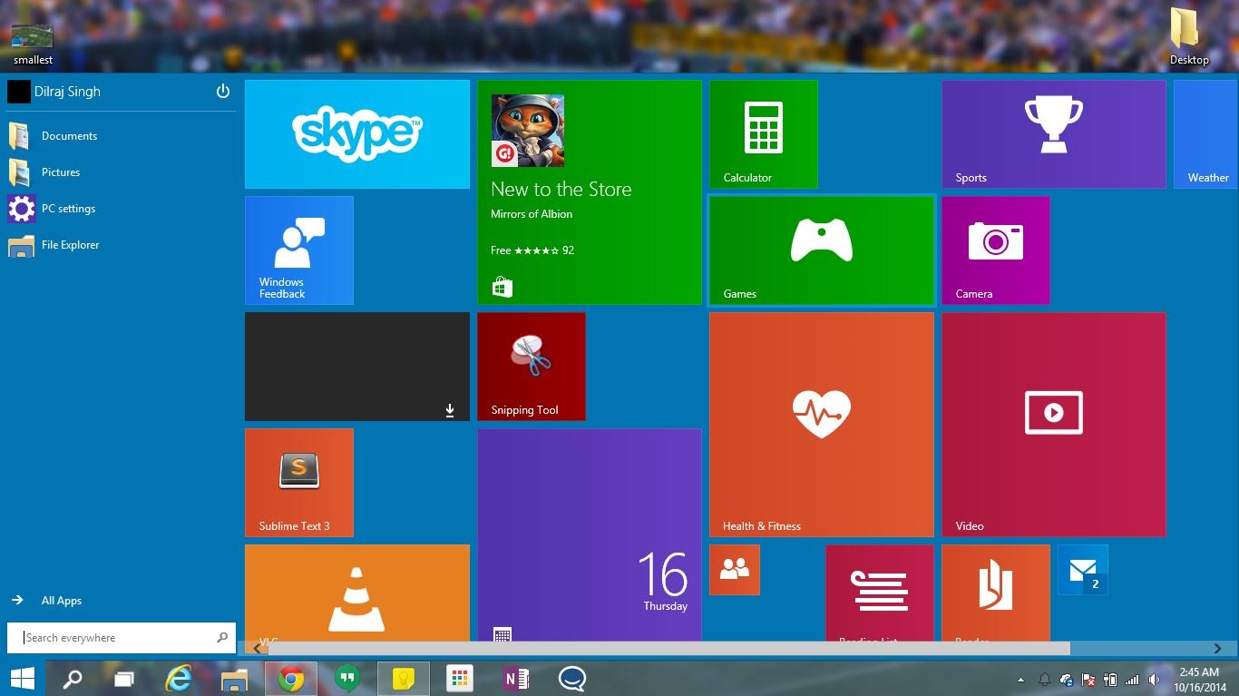Open the Camera tile
1239x696 pixels.
pos(995,250)
